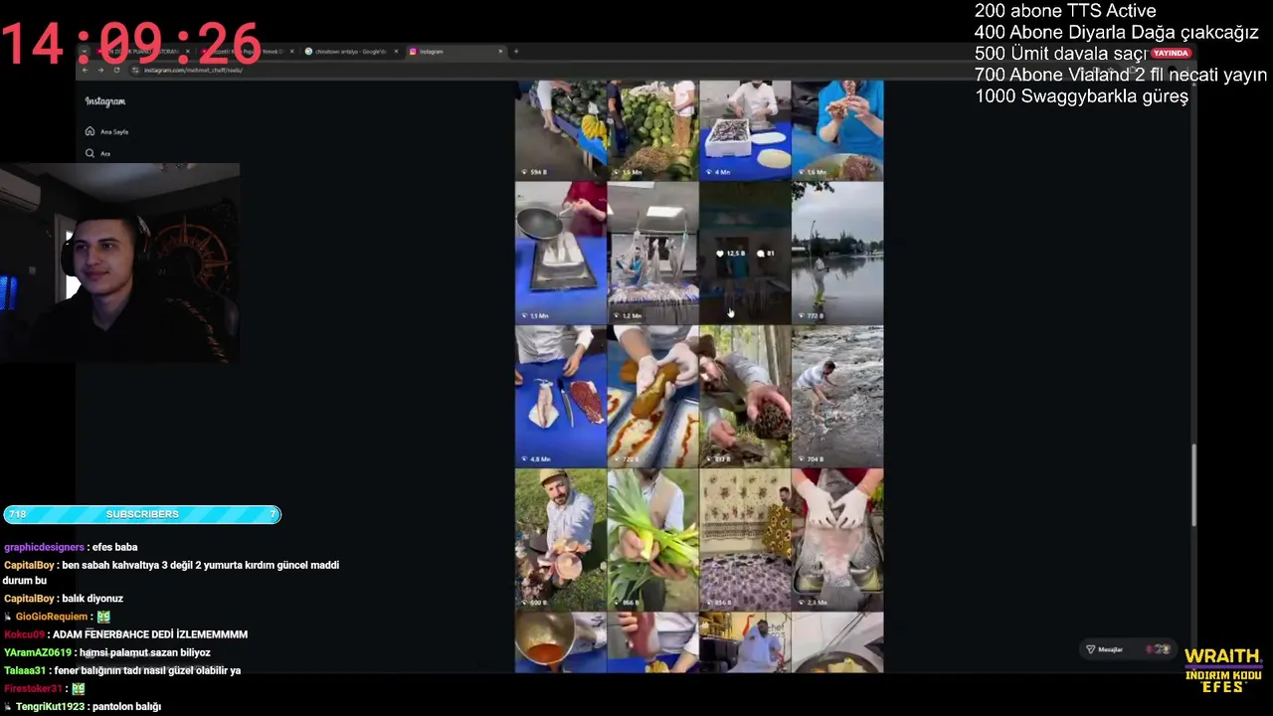Image resolution: width=1273 pixels, height=716 pixels.
Task: Click the Mesajlar messages icon
Action: point(1090,649)
